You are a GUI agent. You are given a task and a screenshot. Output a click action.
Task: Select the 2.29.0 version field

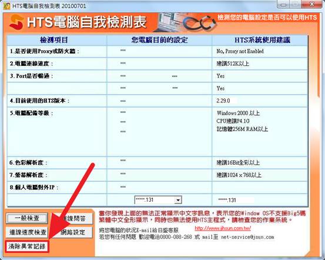[226, 101]
